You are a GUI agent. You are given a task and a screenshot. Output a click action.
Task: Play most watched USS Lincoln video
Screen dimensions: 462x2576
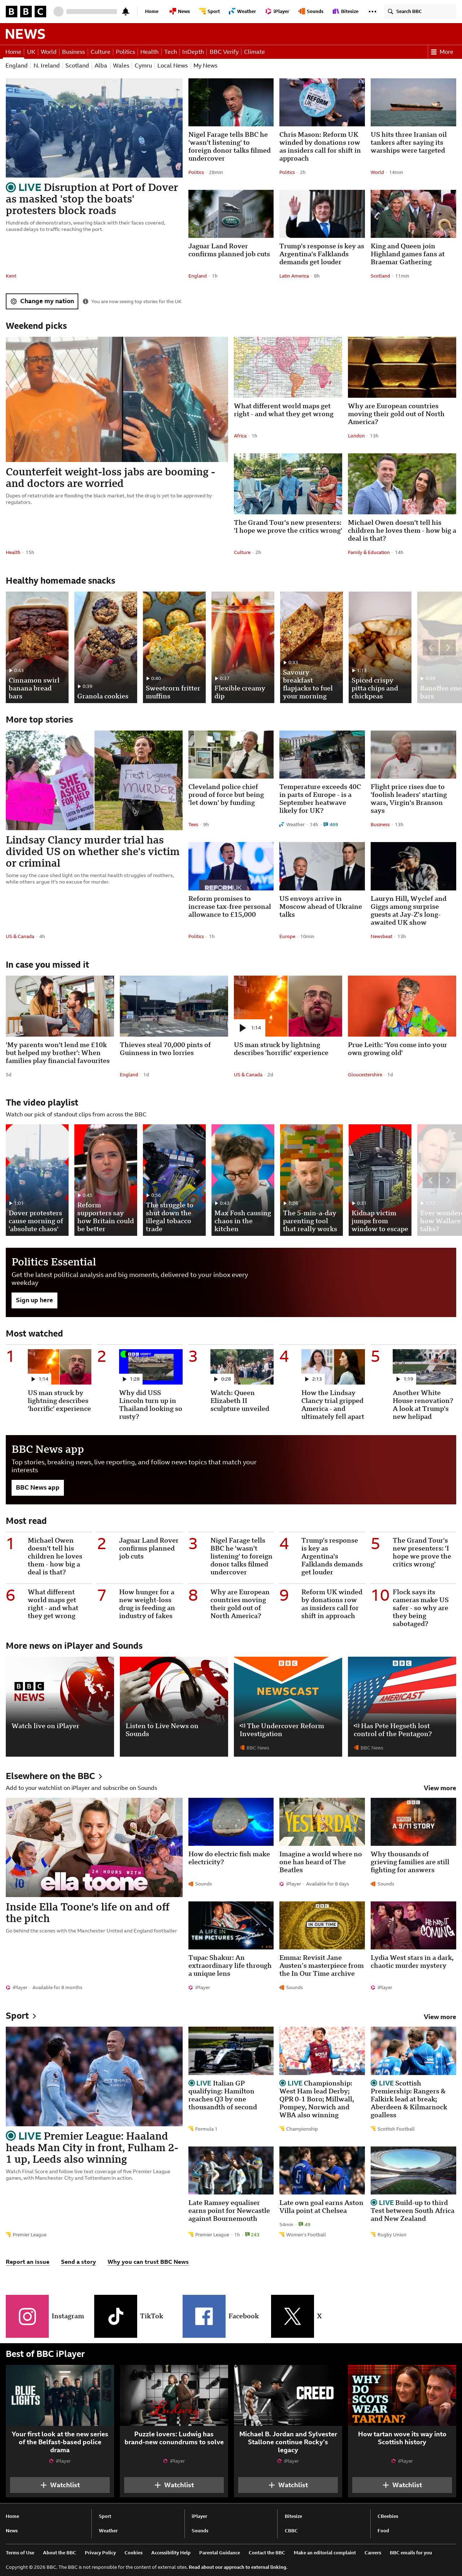tap(151, 1366)
